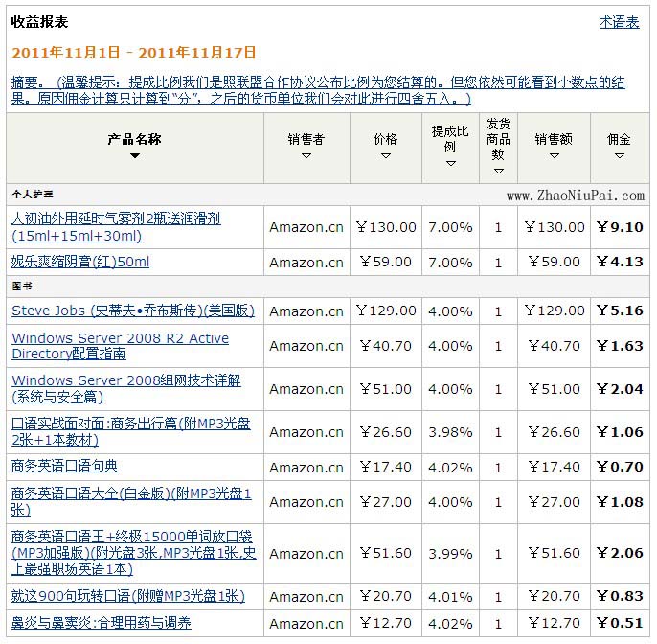Screen dimensions: 657x644
Task: Open Windows Server 2008 R2 Active Directory配置指南 link
Action: point(121,346)
